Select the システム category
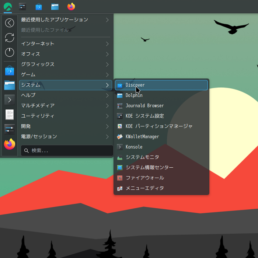258x258 pixels. pyautogui.click(x=66, y=85)
